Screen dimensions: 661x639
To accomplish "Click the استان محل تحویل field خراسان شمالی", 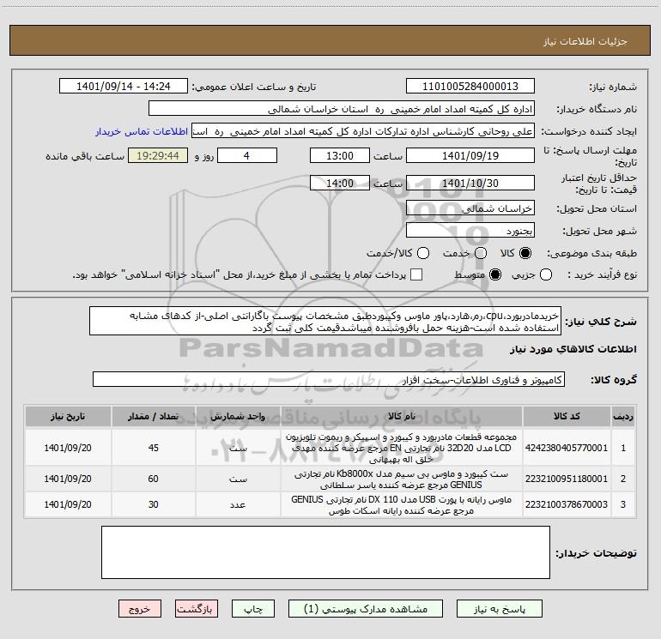I will tap(470, 208).
